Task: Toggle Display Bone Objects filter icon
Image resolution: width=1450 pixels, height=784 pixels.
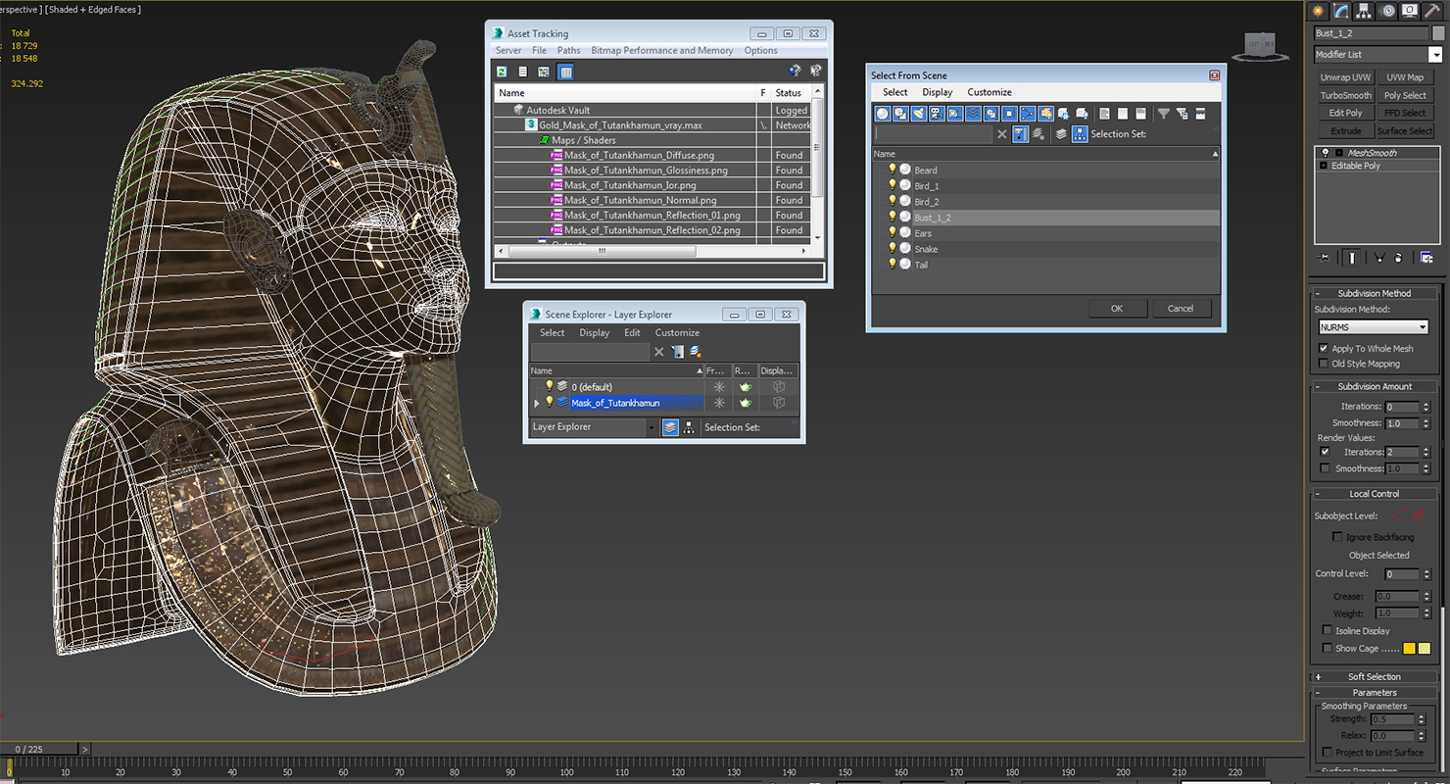Action: coord(1027,114)
